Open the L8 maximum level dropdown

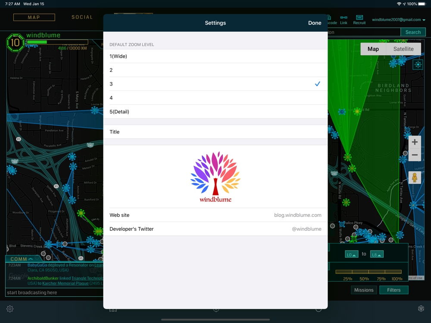click(377, 255)
